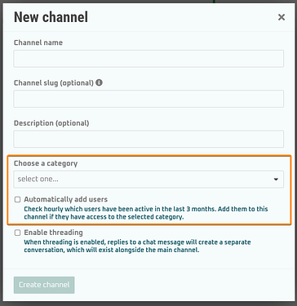
Task: Close the New channel dialog
Action: 281,17
